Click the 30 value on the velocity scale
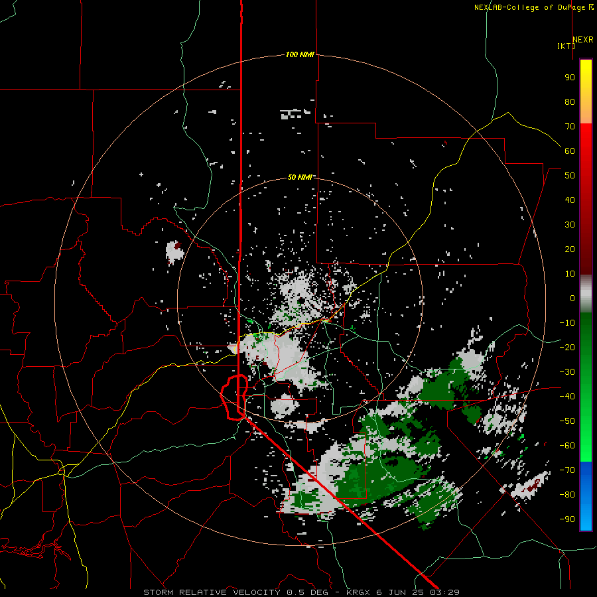This screenshot has width=597, height=597. click(570, 225)
